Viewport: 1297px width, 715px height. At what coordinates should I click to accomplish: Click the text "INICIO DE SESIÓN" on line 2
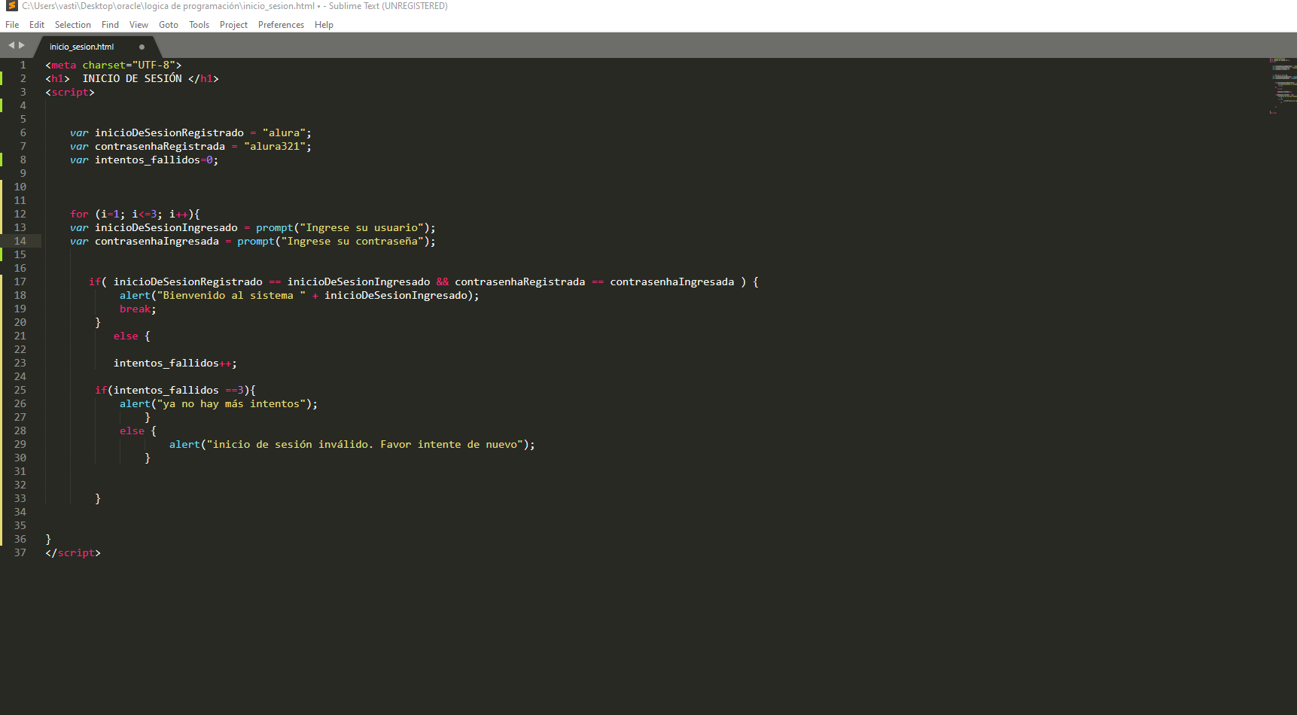(x=132, y=78)
